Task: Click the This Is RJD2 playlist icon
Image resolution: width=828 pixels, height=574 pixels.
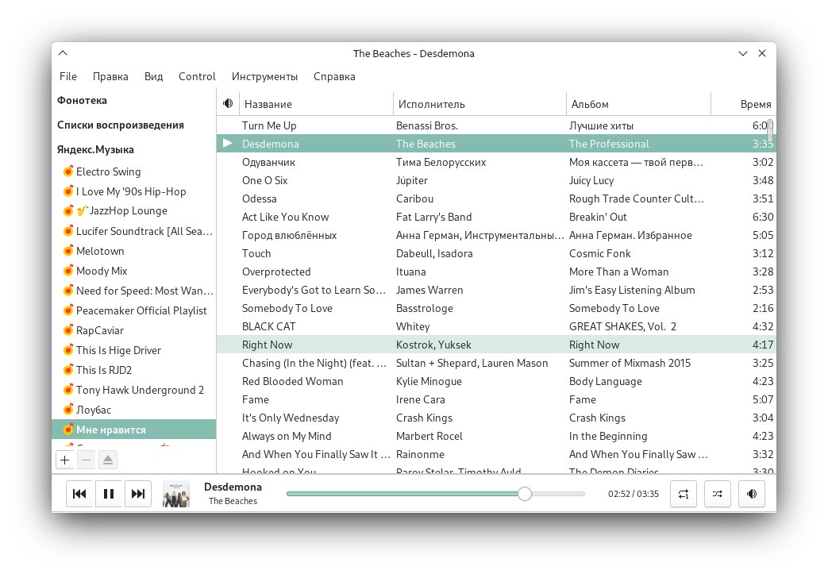Action: pos(68,370)
